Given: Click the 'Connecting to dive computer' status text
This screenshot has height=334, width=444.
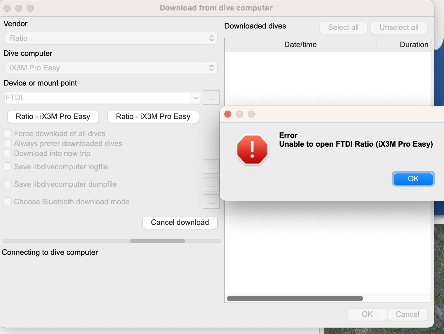Looking at the screenshot, I should coord(50,252).
